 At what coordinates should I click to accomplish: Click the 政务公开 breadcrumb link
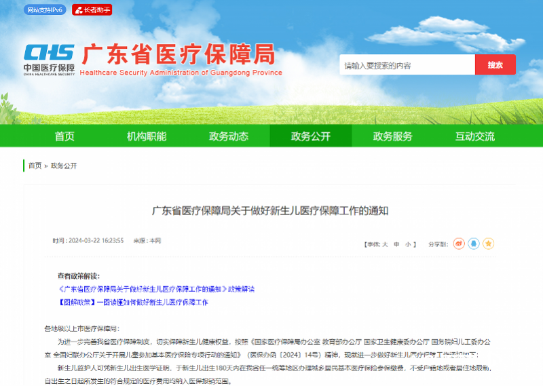[x=64, y=166]
